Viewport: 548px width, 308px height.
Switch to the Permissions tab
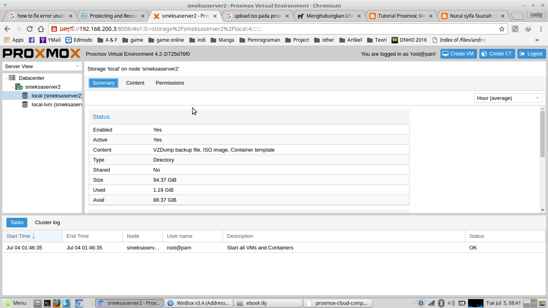point(170,83)
